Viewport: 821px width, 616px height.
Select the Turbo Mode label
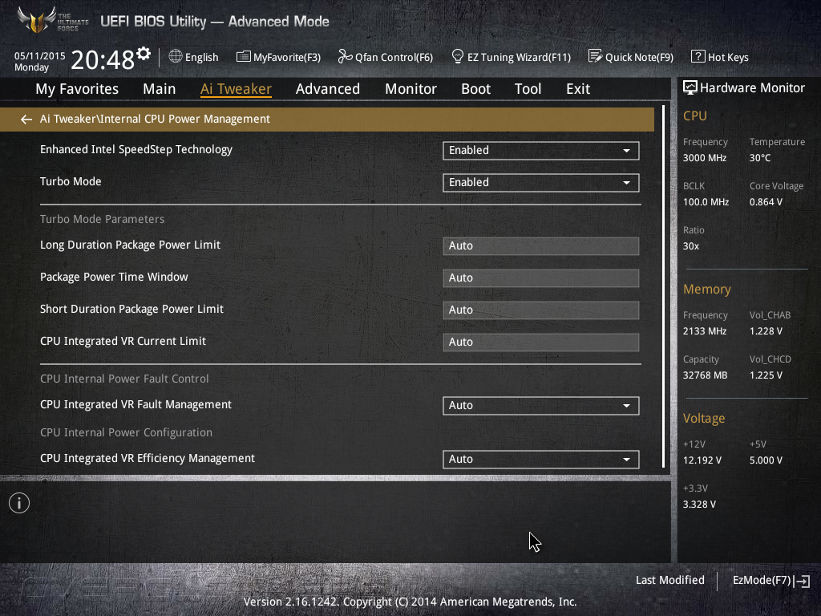click(x=71, y=182)
